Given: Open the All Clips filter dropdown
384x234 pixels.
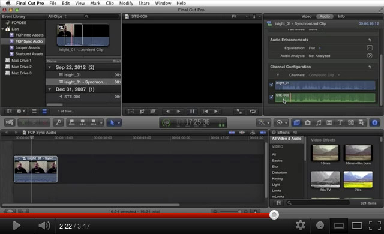Looking at the screenshot, I should 57,16.
